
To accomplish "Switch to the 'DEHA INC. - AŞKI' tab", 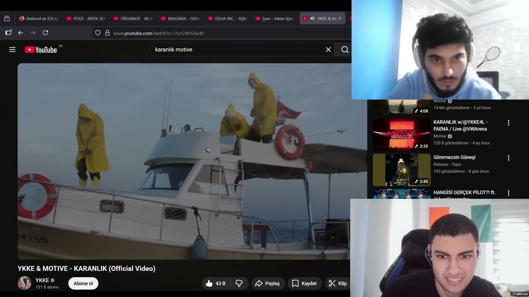I will 228,19.
